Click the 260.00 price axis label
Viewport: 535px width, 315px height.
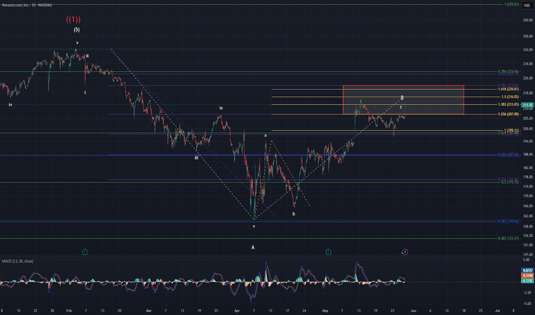pyautogui.click(x=528, y=20)
